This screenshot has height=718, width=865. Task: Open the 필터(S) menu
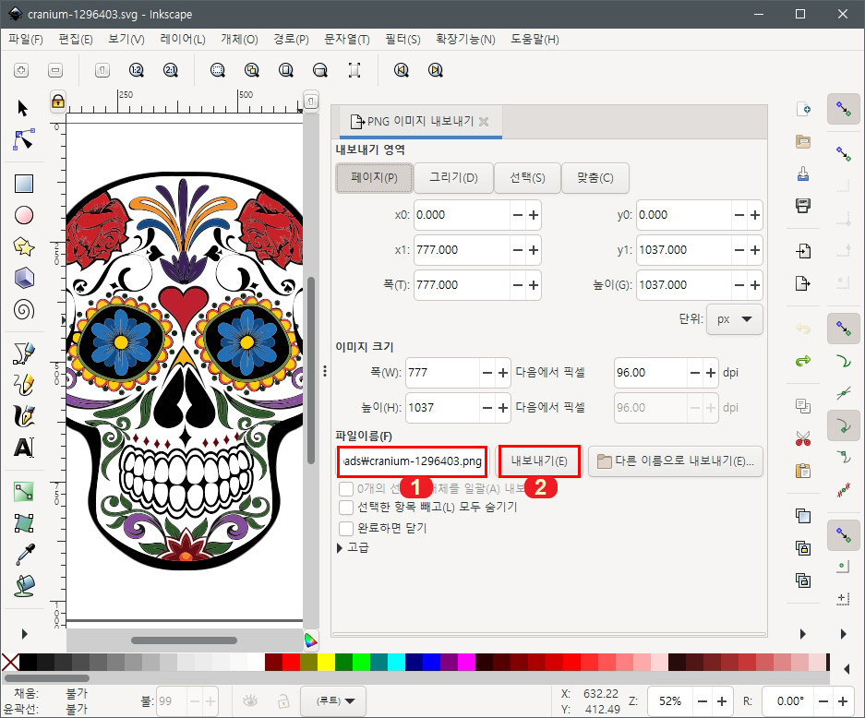[x=402, y=39]
